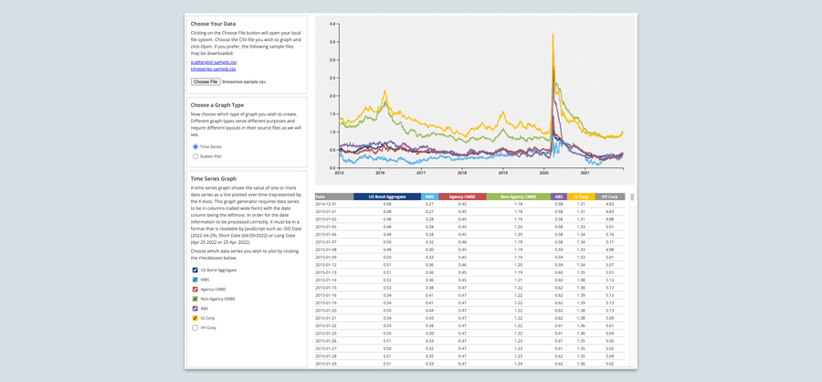Select the Time Series radio option
The width and height of the screenshot is (822, 382).
195,146
